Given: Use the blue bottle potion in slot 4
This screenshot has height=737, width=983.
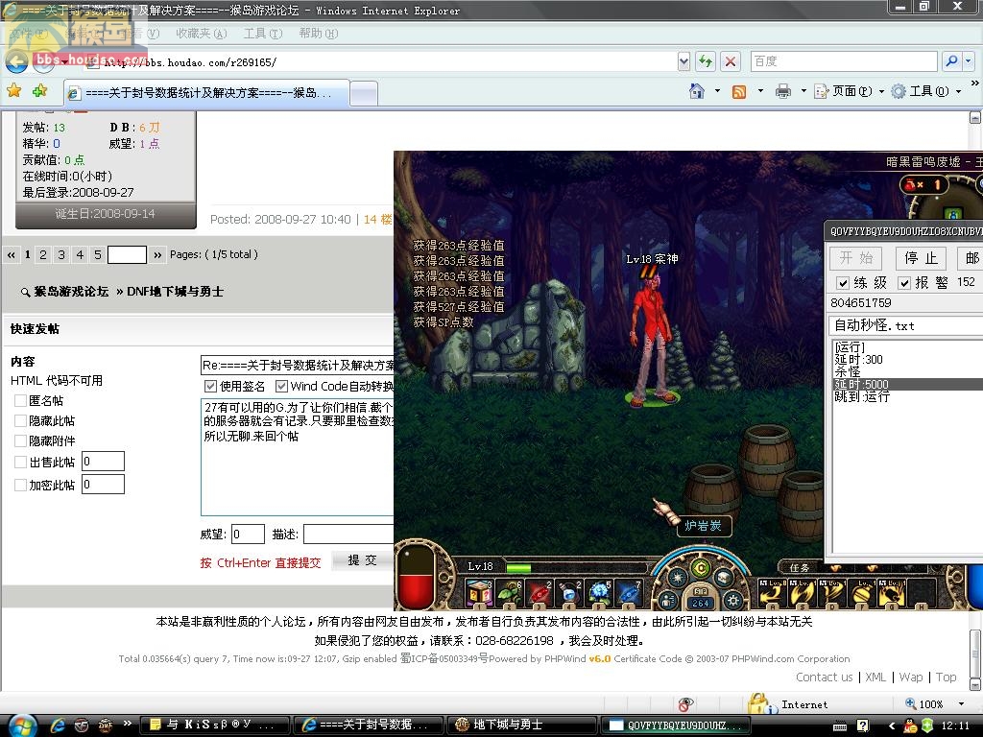Looking at the screenshot, I should coord(569,593).
